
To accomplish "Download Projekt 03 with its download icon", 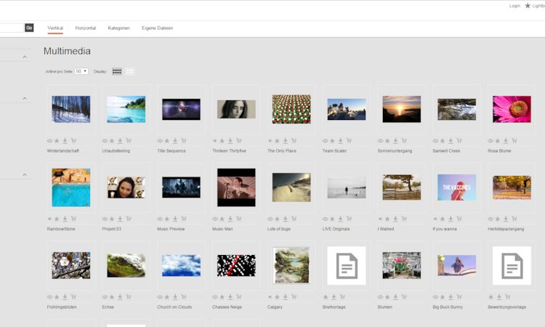I will pyautogui.click(x=120, y=219).
